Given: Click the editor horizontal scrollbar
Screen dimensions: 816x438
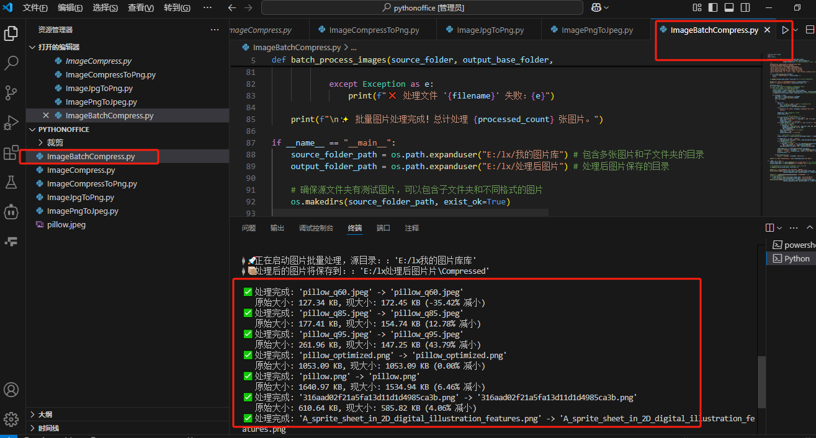Looking at the screenshot, I should click(410, 212).
